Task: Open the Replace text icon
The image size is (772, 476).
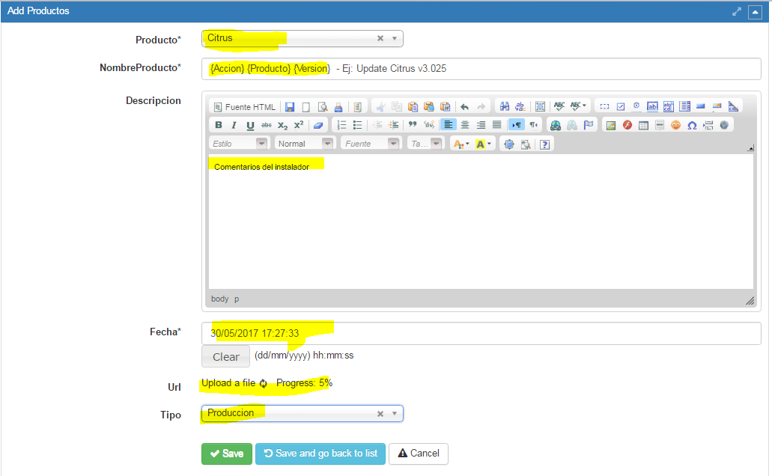Action: point(520,107)
